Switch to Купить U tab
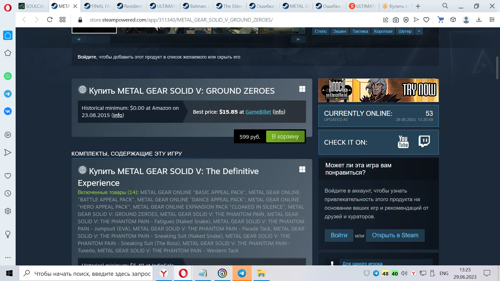This screenshot has height=281, width=500. pos(396,6)
